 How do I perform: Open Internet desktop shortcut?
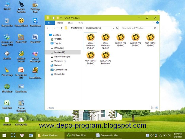point(7,121)
